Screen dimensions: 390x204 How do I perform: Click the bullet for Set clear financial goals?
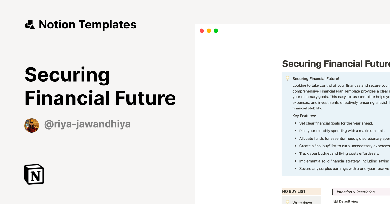click(295, 123)
